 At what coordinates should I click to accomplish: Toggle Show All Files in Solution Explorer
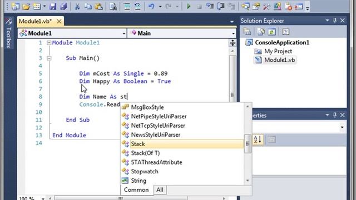pos(261,32)
